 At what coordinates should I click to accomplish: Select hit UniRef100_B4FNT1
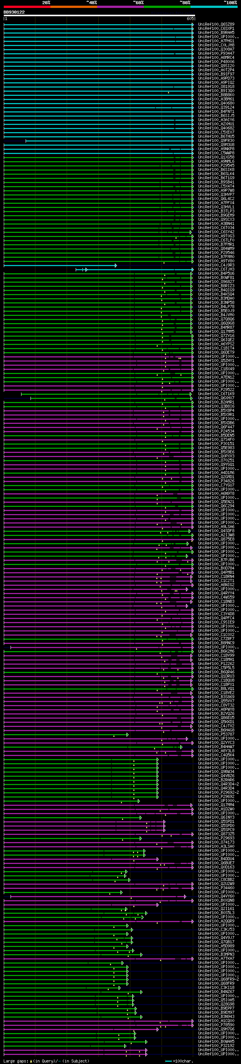tap(216, 111)
